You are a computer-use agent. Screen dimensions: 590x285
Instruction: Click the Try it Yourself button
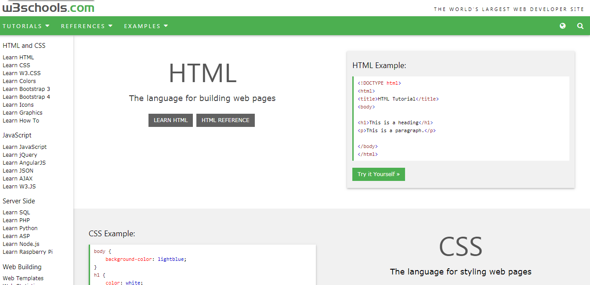(x=379, y=174)
